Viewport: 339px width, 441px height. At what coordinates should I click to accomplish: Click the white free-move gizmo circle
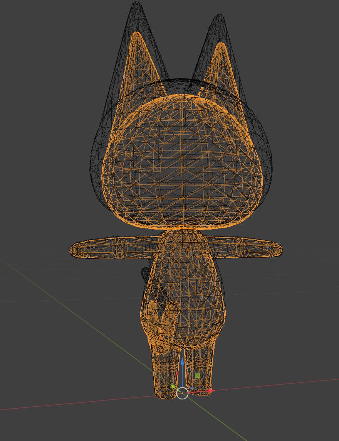pos(182,393)
